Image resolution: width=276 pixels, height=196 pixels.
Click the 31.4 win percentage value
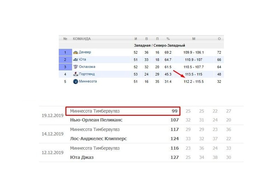[x=168, y=82]
